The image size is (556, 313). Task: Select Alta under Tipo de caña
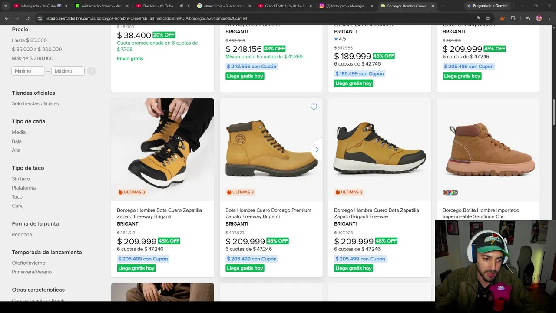click(x=16, y=150)
